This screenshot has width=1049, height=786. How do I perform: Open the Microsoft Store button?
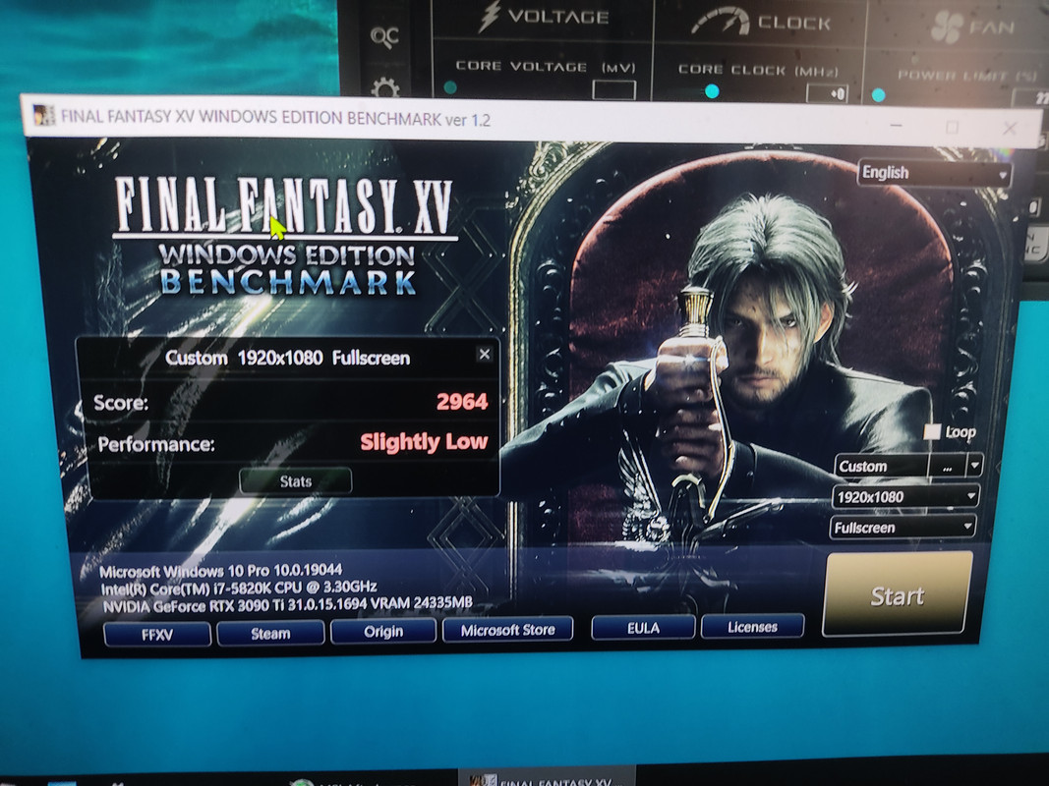(x=507, y=630)
